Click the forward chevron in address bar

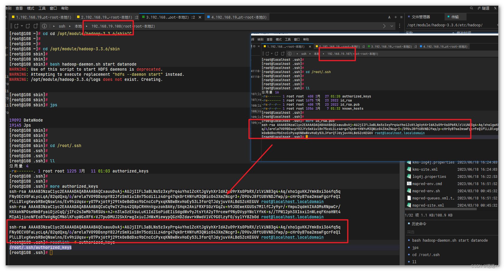click(x=384, y=26)
